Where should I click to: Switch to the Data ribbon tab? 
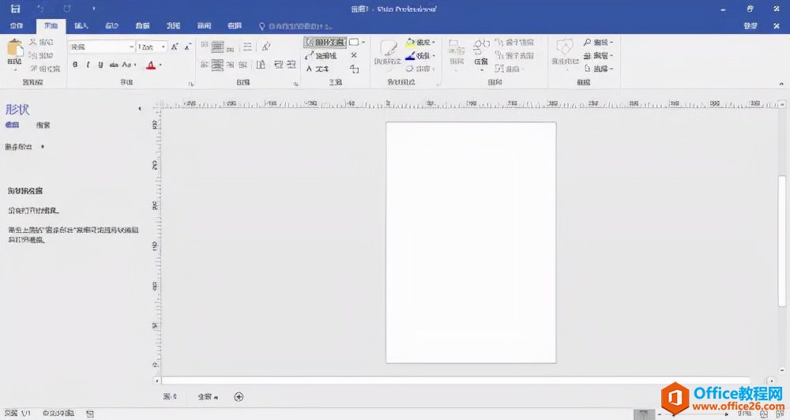[142, 26]
